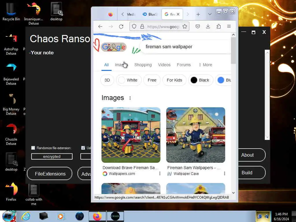This screenshot has height=222, width=296.
Task: Focus the fireman sam wallpaper search box
Action: 186,47
